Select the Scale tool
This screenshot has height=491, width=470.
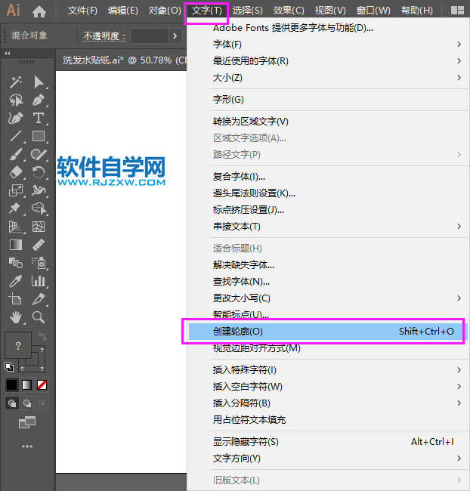[16, 190]
